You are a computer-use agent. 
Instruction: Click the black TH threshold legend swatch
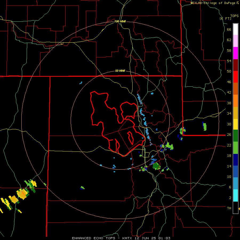click(235, 207)
